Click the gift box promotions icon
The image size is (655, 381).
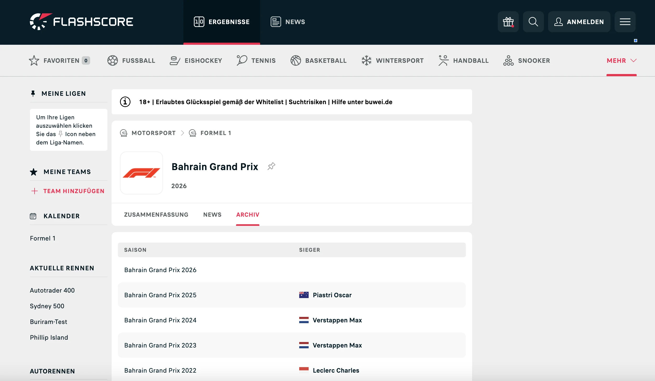(x=508, y=22)
